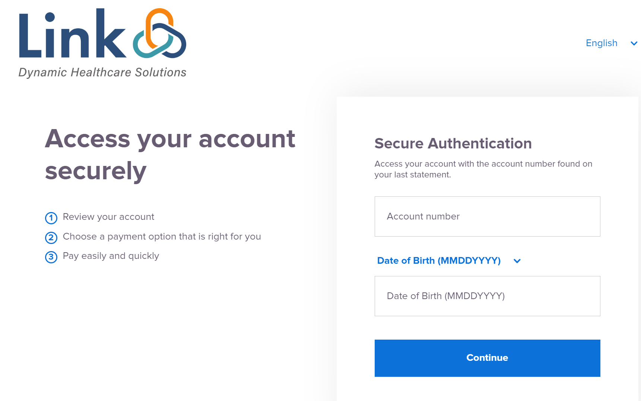Click the Pay easily and quickly step text
The width and height of the screenshot is (641, 401).
[111, 256]
